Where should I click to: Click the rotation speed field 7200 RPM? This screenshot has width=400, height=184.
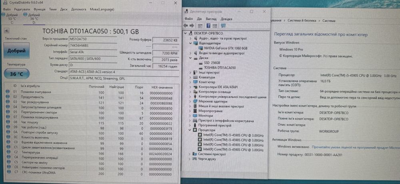[165, 53]
